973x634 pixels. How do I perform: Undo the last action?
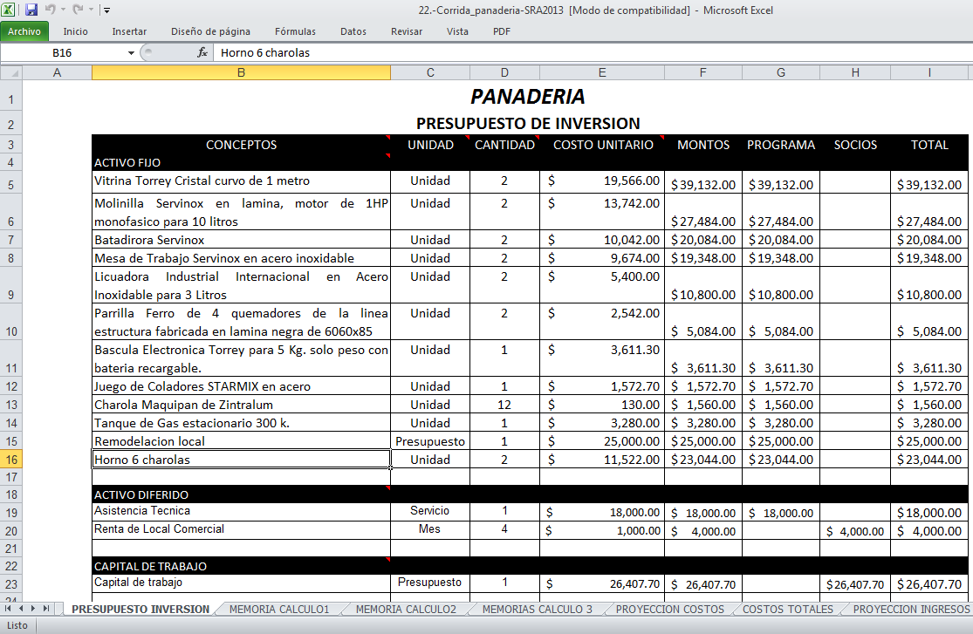[51, 10]
